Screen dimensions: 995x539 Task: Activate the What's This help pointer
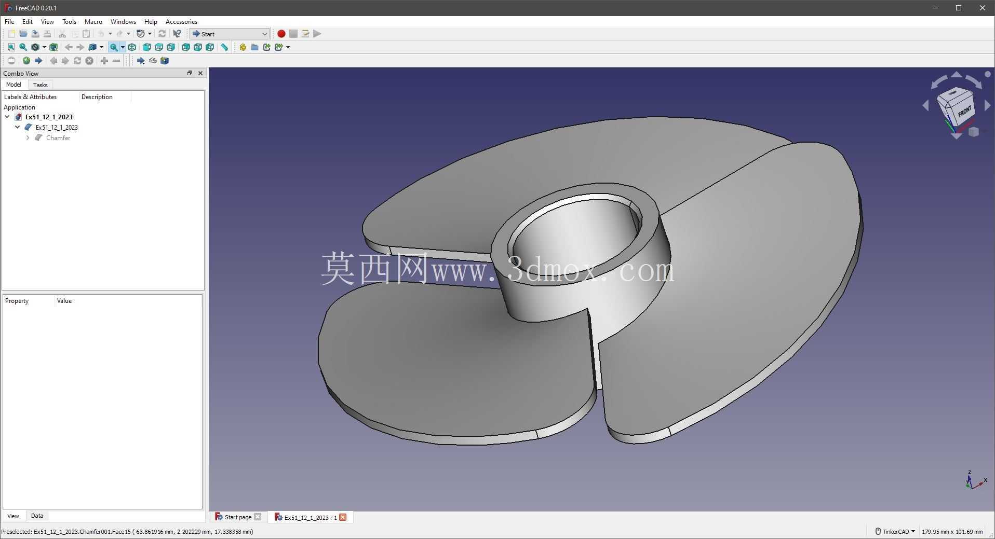(177, 34)
